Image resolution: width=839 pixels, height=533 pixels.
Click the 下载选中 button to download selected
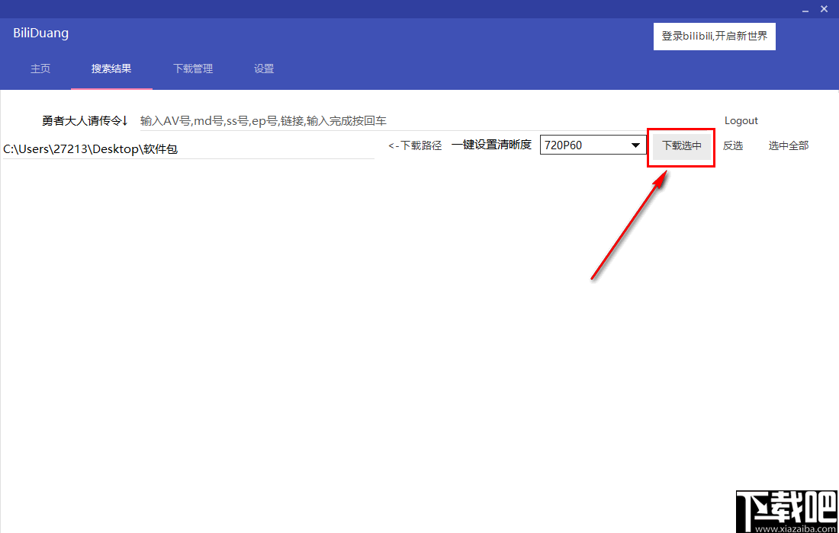pos(680,145)
